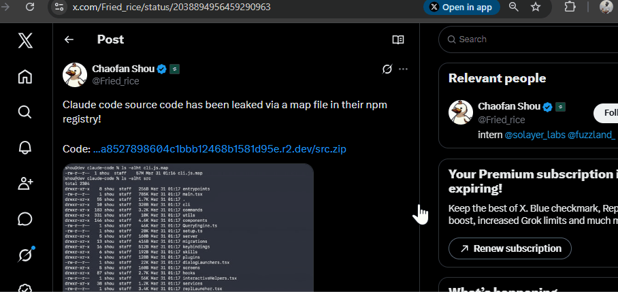Open the Follow people icon in the left sidebar
Screen dimensions: 618x292
click(x=25, y=183)
